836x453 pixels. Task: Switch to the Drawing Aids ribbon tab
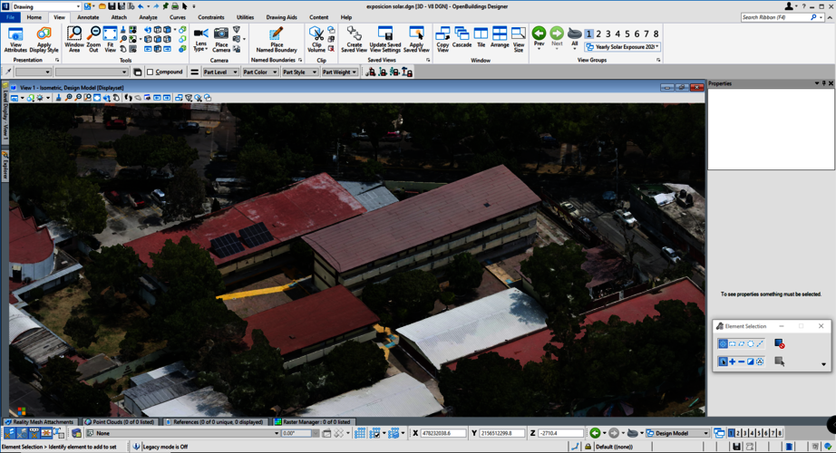[281, 17]
